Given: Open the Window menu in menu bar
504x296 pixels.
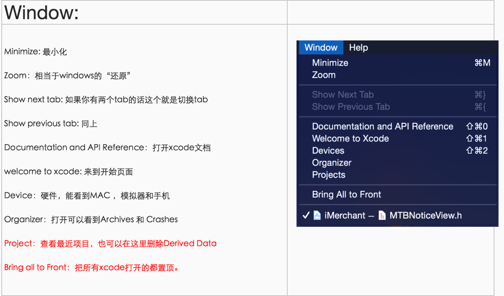Looking at the screenshot, I should pyautogui.click(x=321, y=48).
